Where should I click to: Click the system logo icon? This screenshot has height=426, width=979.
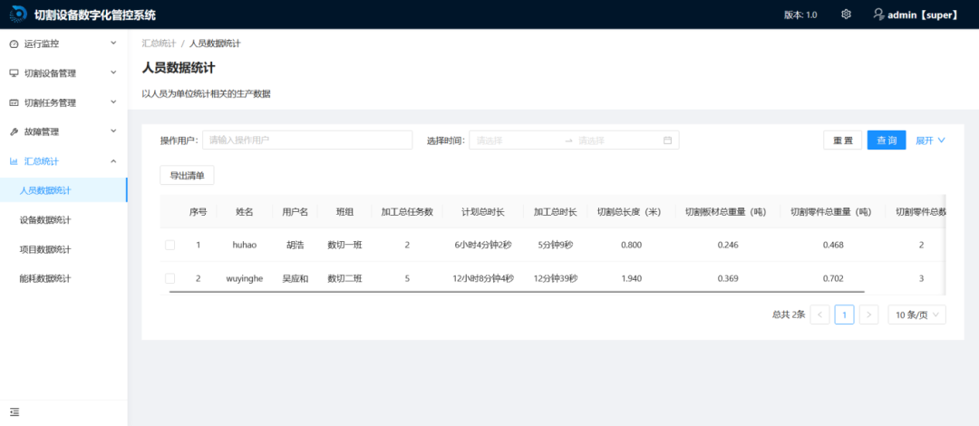point(18,15)
